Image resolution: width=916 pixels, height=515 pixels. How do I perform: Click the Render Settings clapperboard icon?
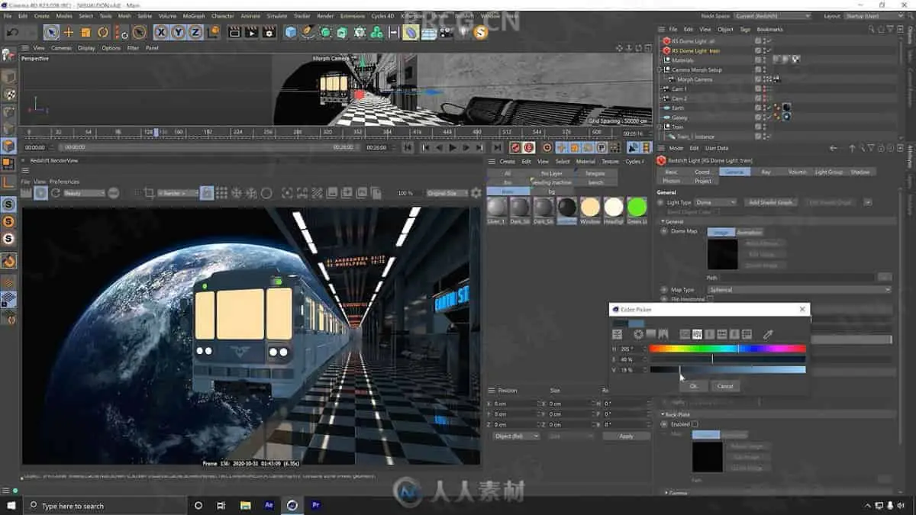pos(269,32)
